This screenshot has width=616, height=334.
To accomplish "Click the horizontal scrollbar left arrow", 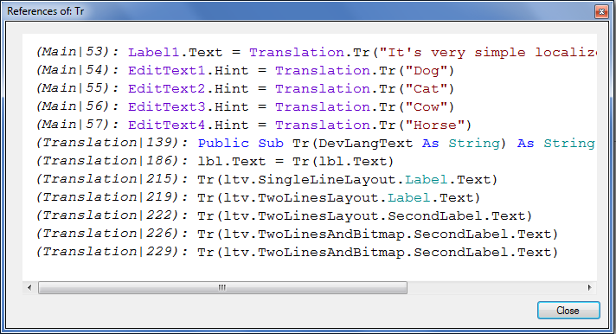I will [29, 287].
